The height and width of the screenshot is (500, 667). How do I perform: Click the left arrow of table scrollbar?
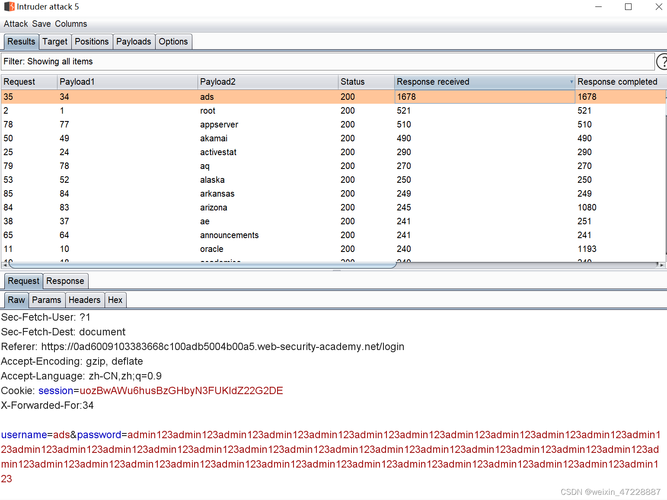pos(5,265)
